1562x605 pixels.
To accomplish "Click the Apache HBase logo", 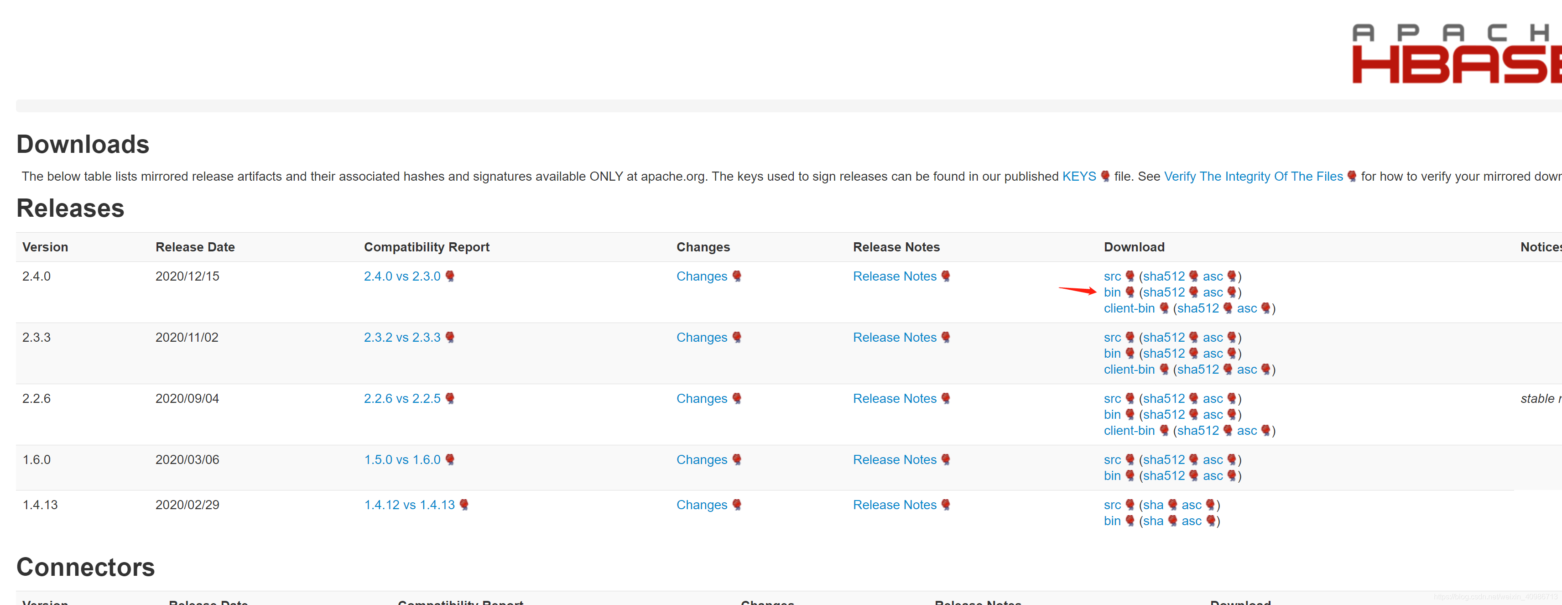I will (1457, 53).
